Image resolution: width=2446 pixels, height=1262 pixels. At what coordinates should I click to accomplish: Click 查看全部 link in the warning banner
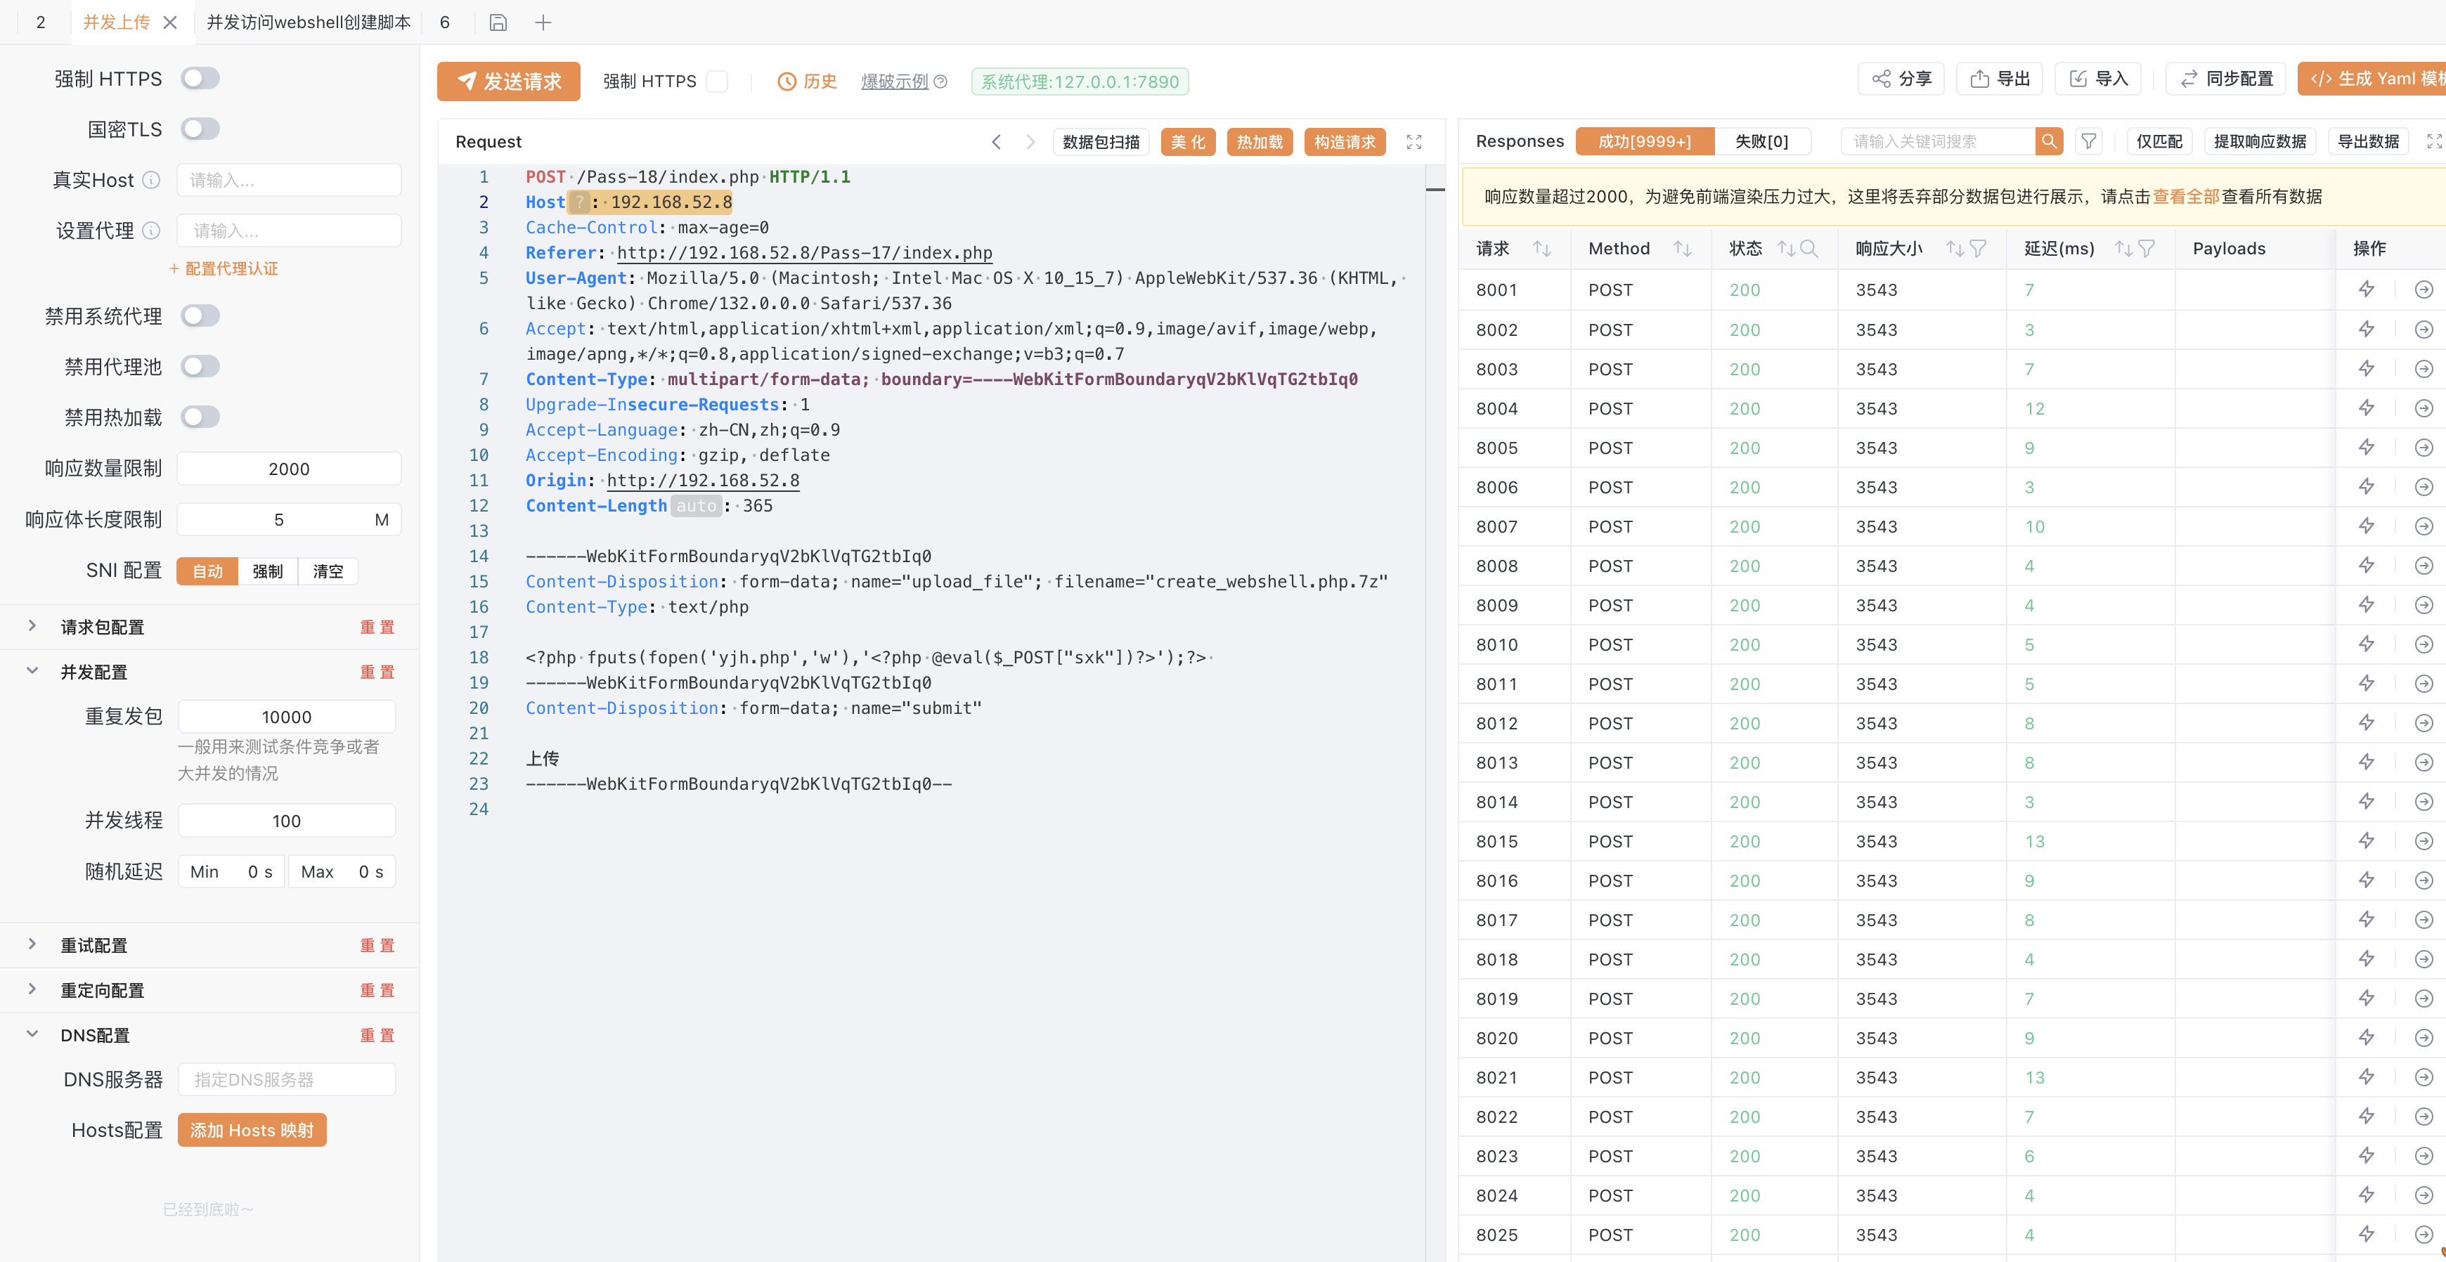click(x=2185, y=197)
